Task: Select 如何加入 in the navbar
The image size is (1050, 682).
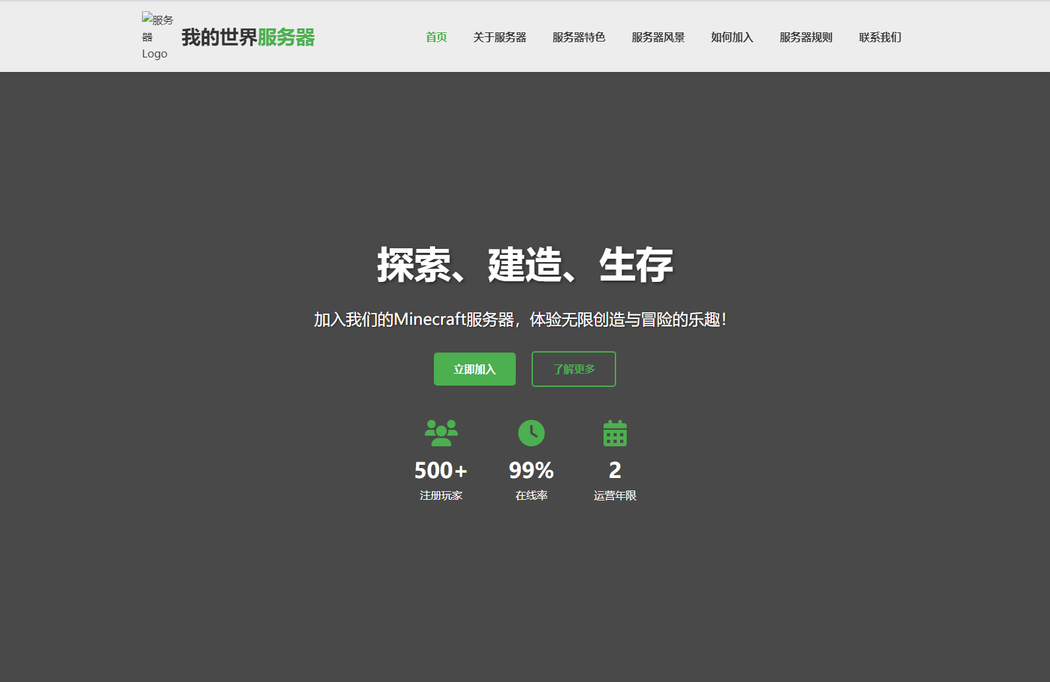Action: pyautogui.click(x=732, y=38)
